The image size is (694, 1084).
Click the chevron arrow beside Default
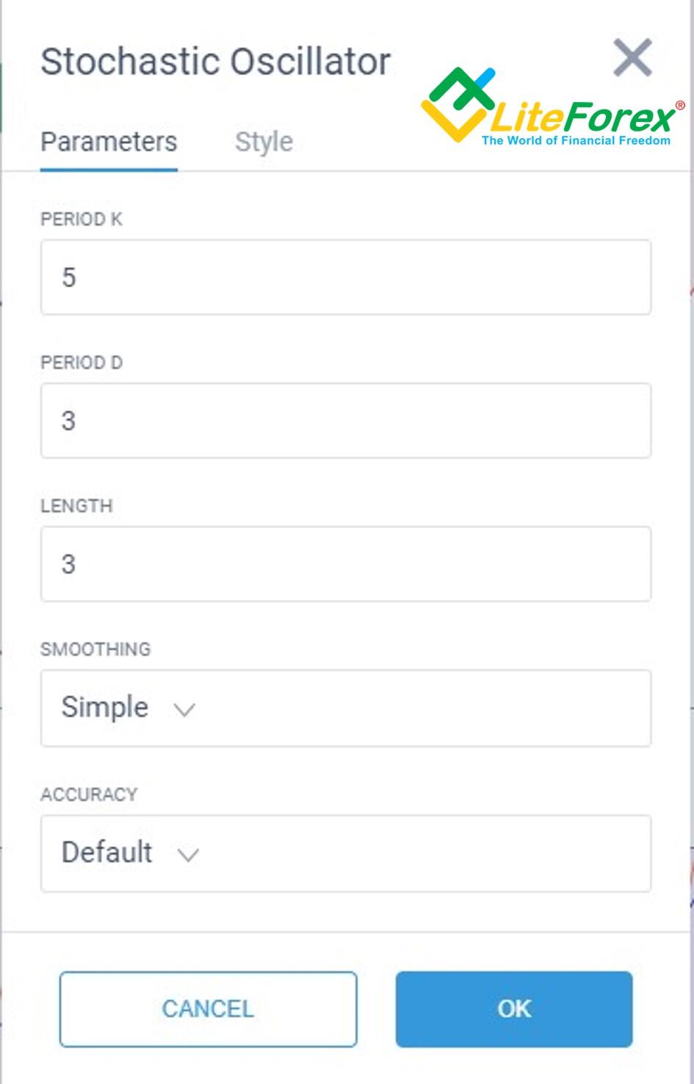tap(188, 855)
